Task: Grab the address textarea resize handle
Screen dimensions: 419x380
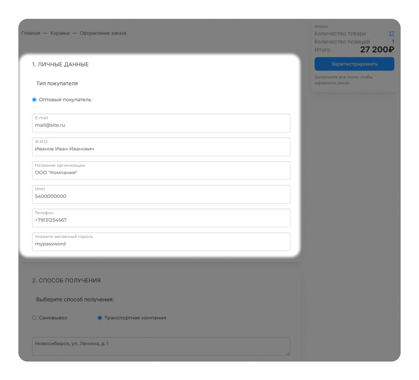Action: pyautogui.click(x=287, y=353)
